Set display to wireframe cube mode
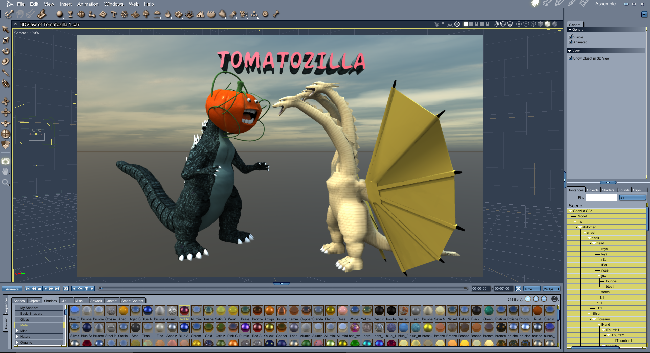The image size is (650, 353). tap(533, 24)
